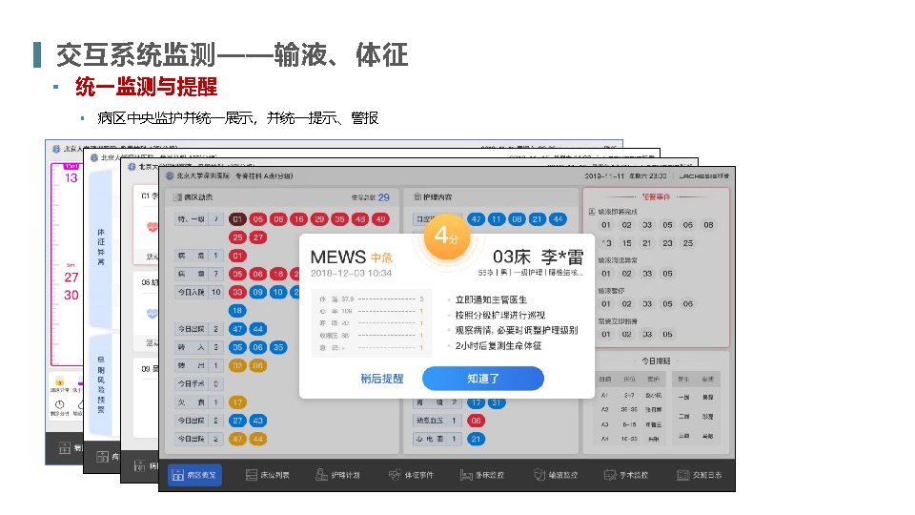
Task: Select bed 35 in 转入 row
Action: (x=278, y=347)
